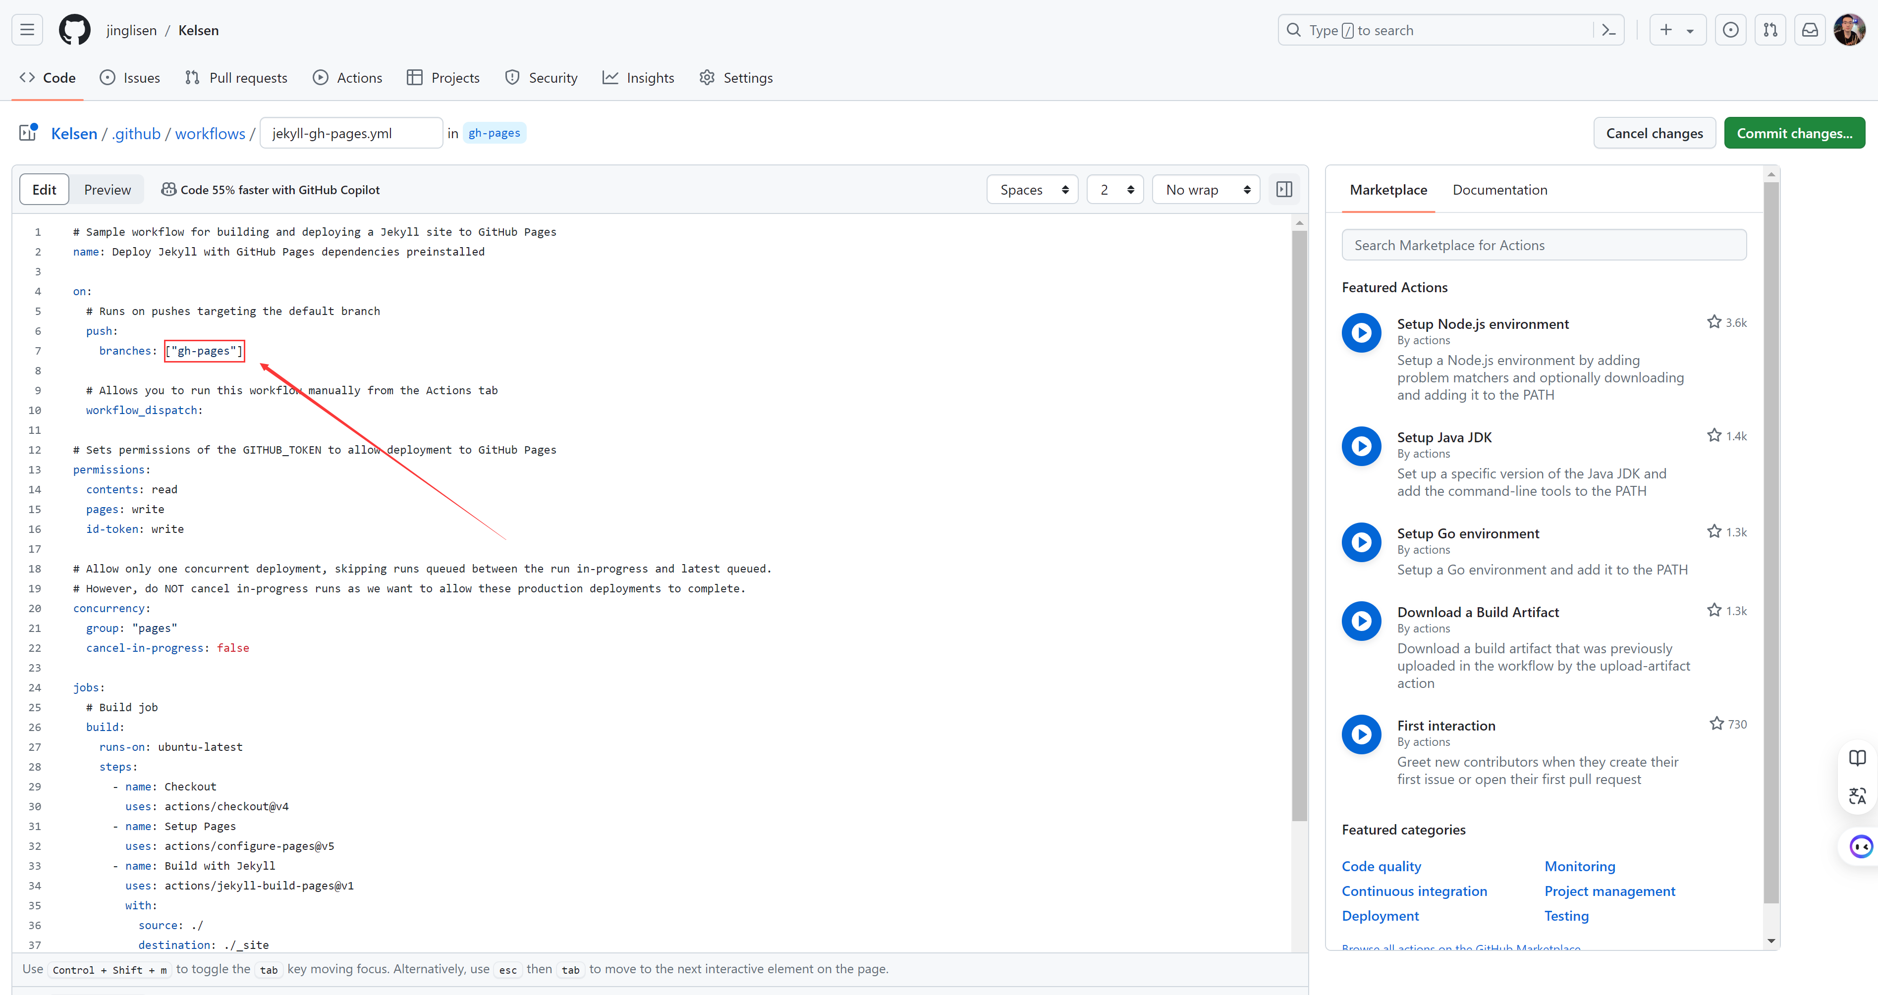The height and width of the screenshot is (995, 1878).
Task: Click the Cancel changes button
Action: coord(1654,133)
